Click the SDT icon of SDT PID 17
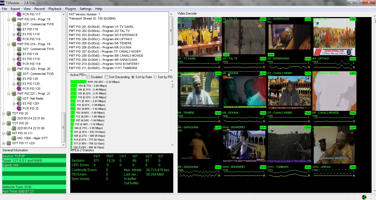The height and width of the screenshot is (200, 376). [x=9, y=143]
